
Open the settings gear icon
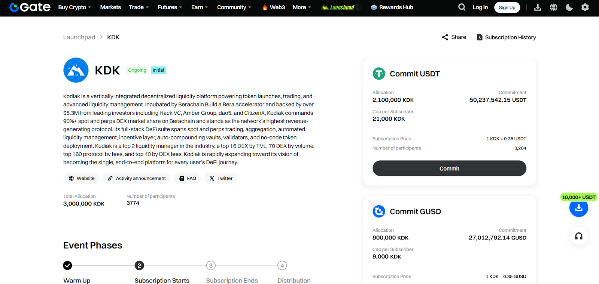pyautogui.click(x=585, y=7)
